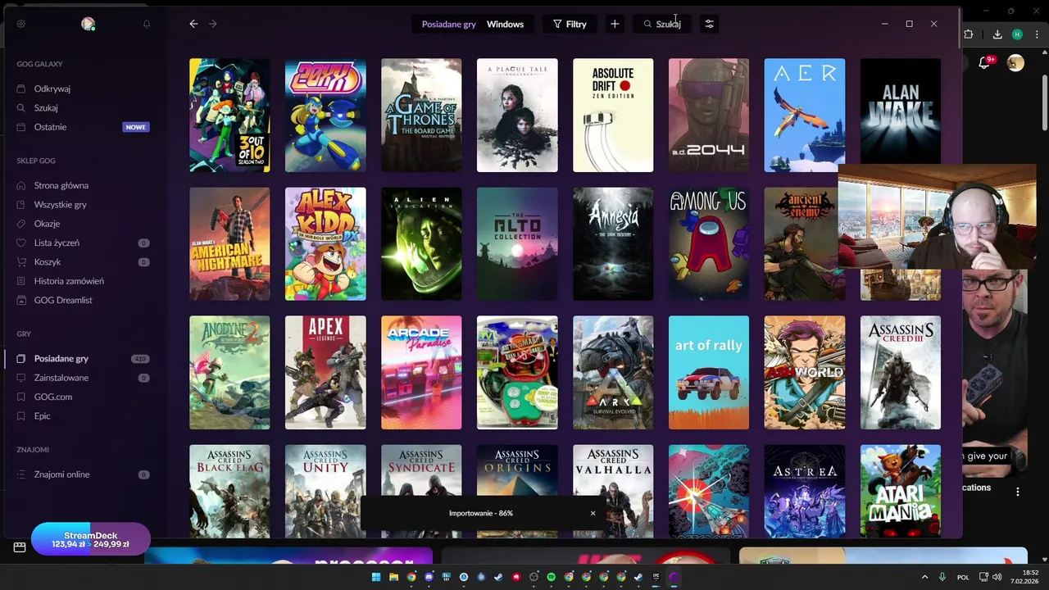The width and height of the screenshot is (1049, 590).
Task: Click the plus add game button
Action: tap(615, 24)
